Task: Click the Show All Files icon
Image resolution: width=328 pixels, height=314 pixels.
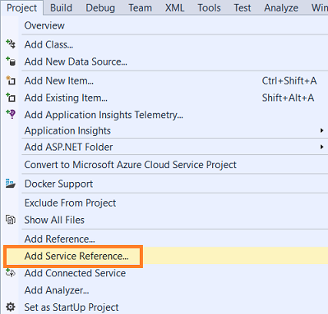Action: (11, 220)
